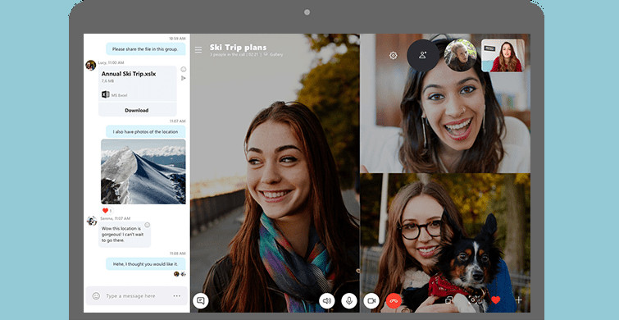Download the Annual Ski Trip file
Viewport: 619px width, 320px height.
point(137,110)
